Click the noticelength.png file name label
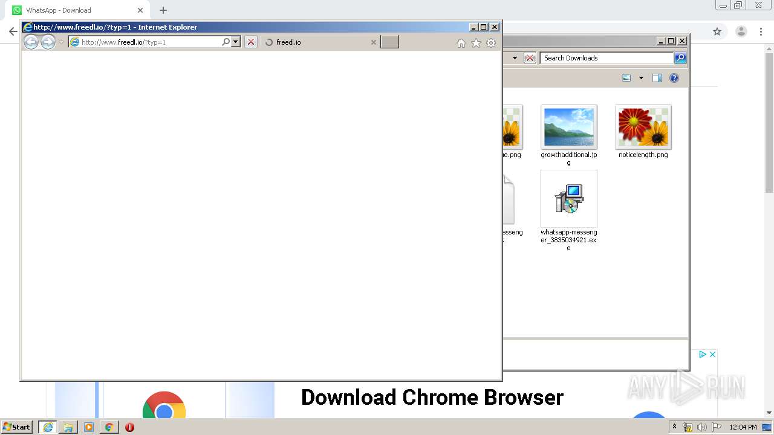Viewport: 774px width, 435px height. 643,155
